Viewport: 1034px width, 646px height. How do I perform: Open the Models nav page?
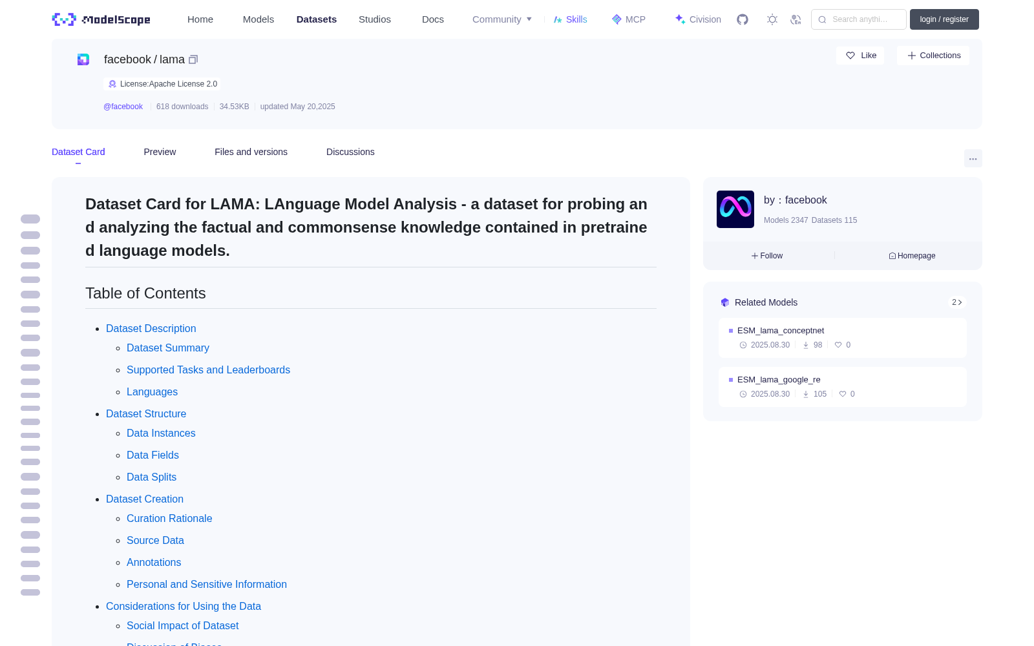point(258,19)
